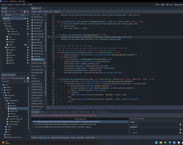Image resolution: width=183 pixels, height=145 pixels.
Task: Click the Edge browser icon in taskbar
Action: coord(170,143)
